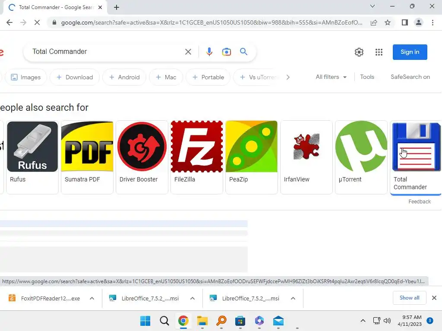Image resolution: width=442 pixels, height=331 pixels.
Task: Submit search with magnifying glass icon
Action: (x=243, y=52)
